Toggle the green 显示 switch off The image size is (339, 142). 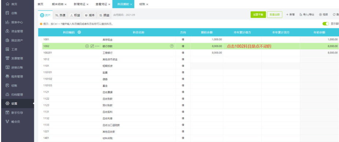pyautogui.click(x=325, y=24)
